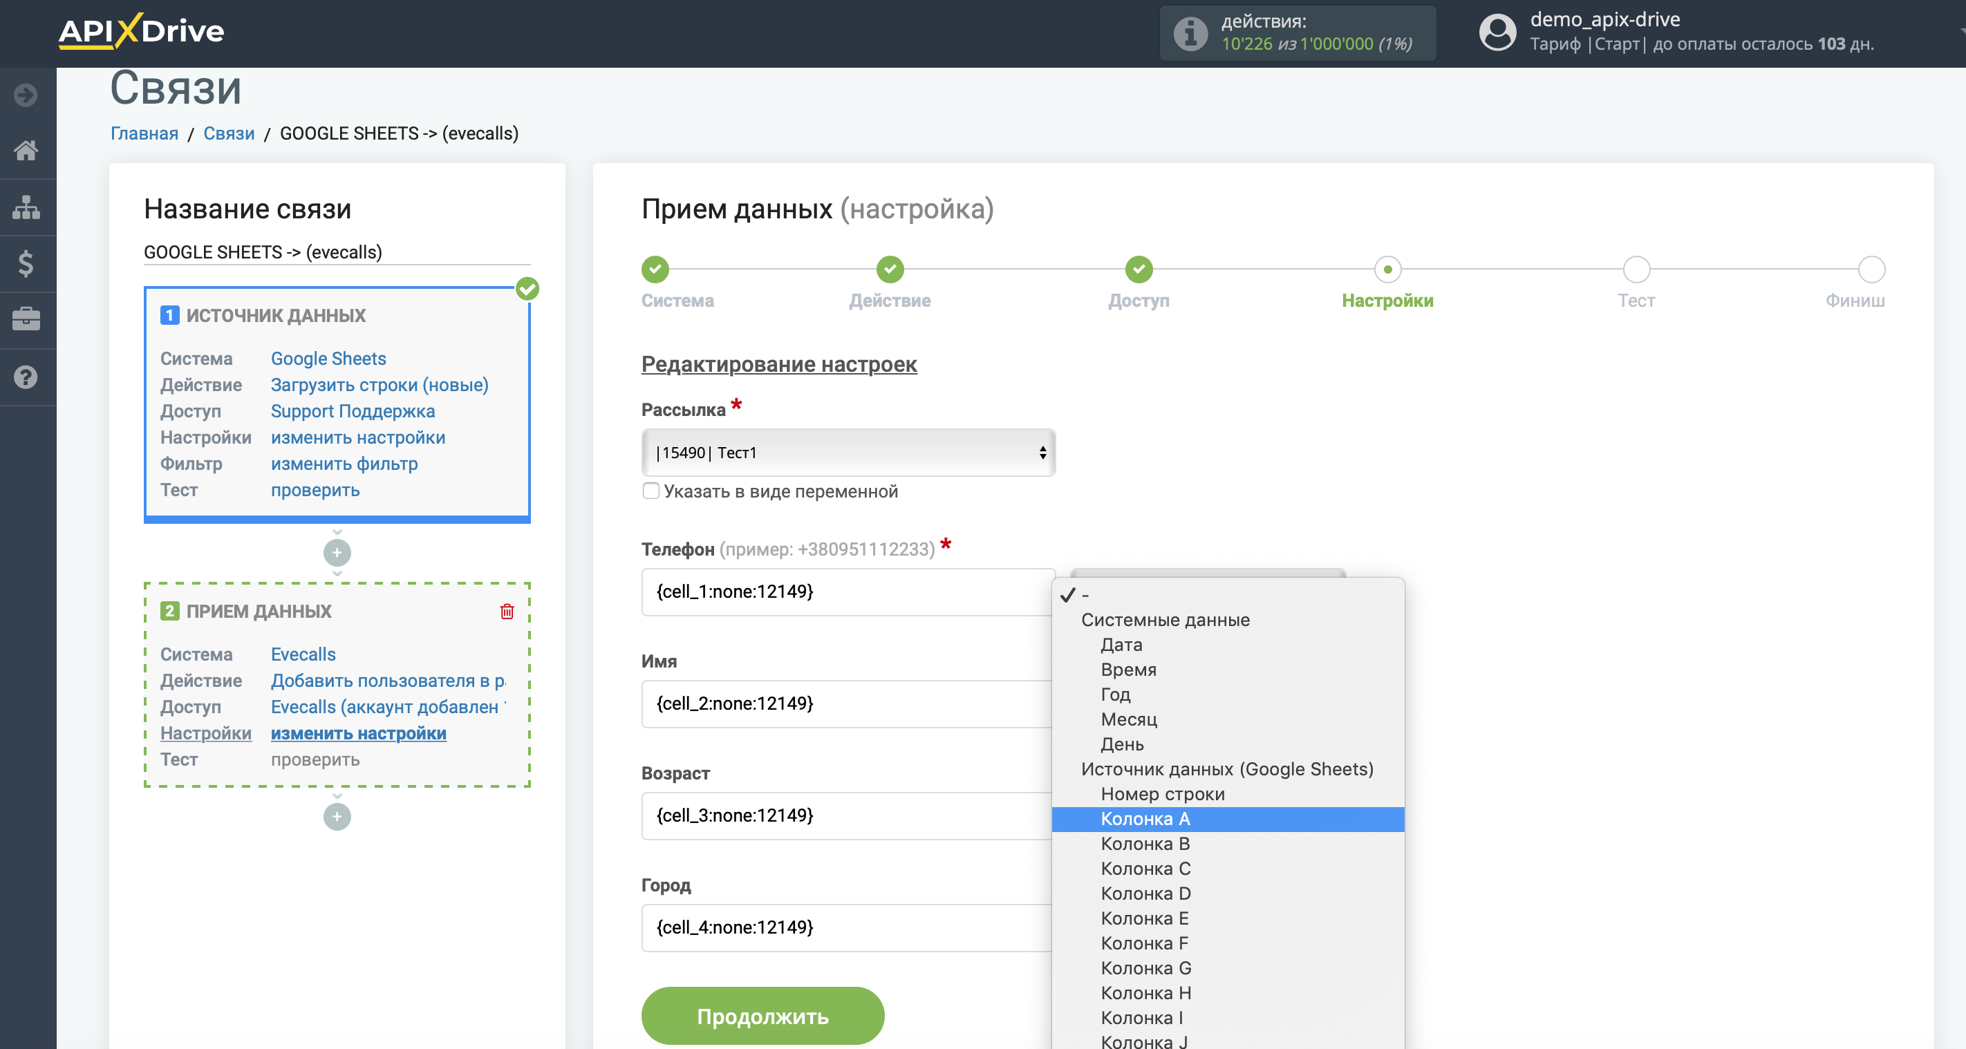Image resolution: width=1966 pixels, height=1049 pixels.
Task: Open the Home icon in the sidebar
Action: point(26,150)
